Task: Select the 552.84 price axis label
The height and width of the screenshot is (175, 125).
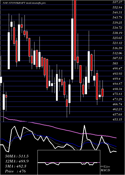Action: [x=117, y=7]
